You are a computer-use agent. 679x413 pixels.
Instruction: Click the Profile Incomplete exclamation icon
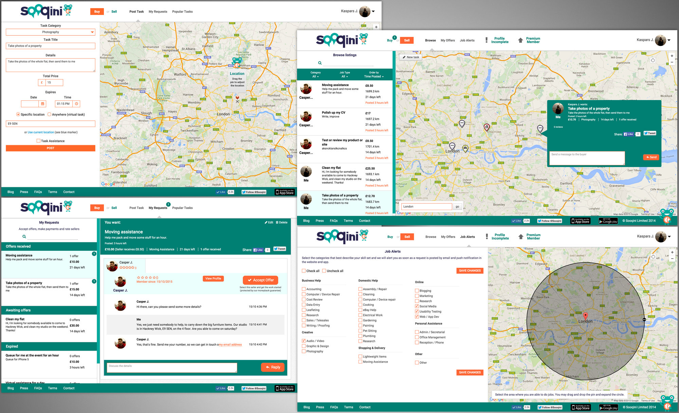point(487,40)
